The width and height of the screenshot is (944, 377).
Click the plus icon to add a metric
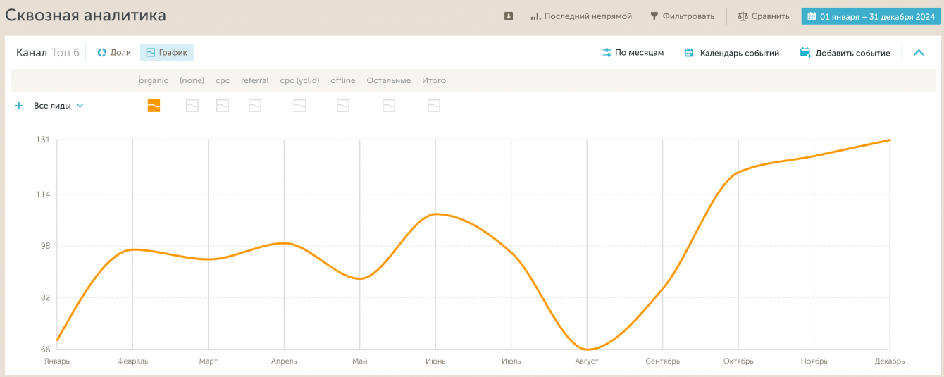coord(19,106)
